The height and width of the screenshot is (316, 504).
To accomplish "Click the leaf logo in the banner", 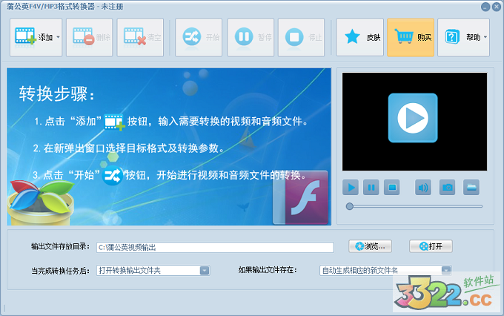I will pos(41,202).
